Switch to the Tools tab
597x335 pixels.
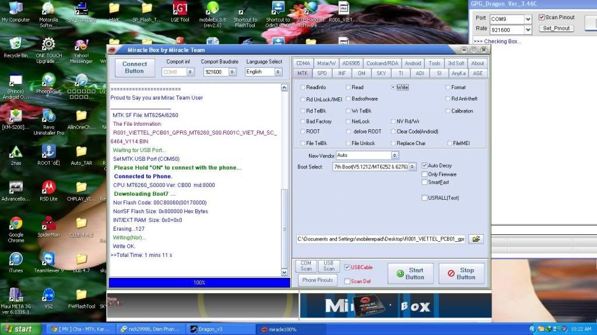(x=434, y=63)
